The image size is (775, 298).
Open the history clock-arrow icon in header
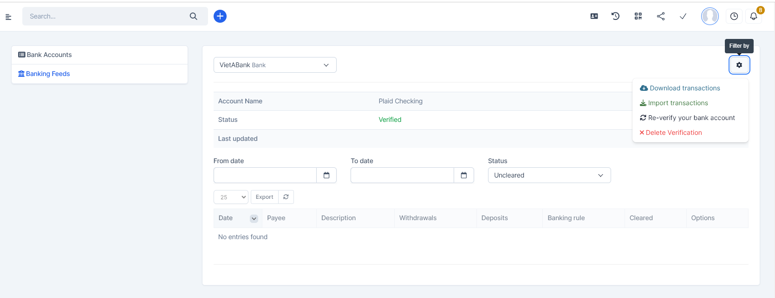tap(616, 16)
